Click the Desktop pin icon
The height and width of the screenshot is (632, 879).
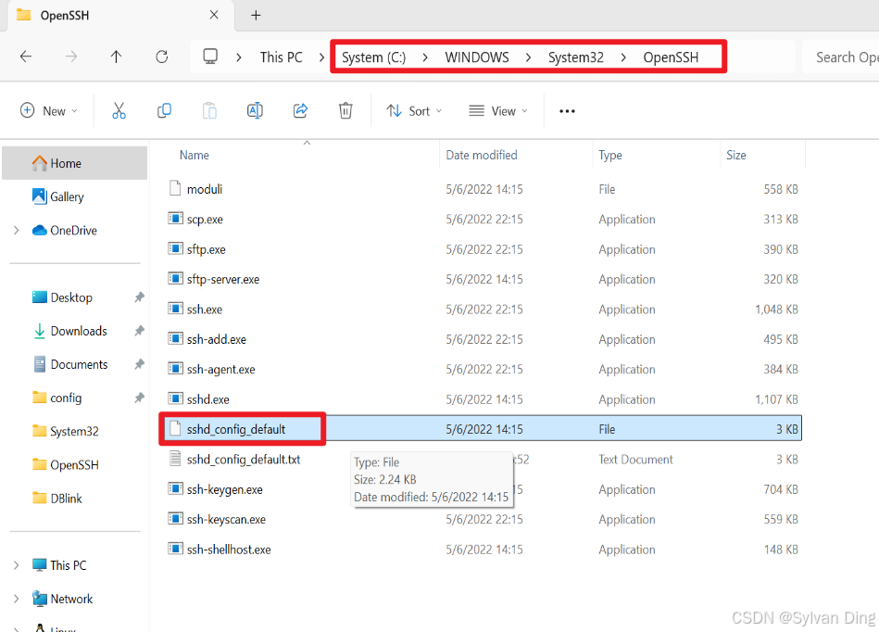click(139, 297)
